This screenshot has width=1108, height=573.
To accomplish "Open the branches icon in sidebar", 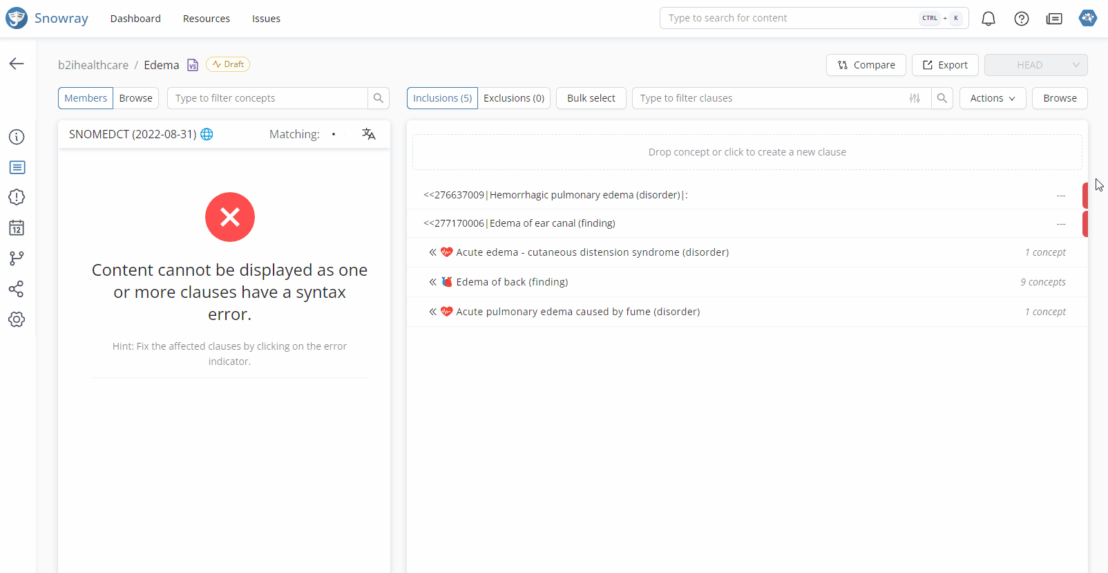I will [x=17, y=259].
